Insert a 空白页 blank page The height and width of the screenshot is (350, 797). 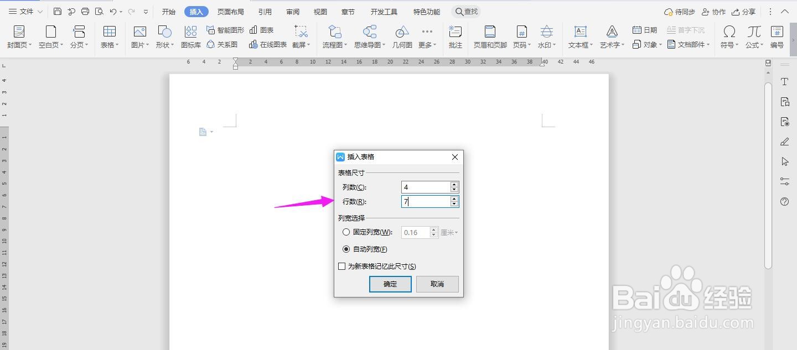click(x=51, y=37)
